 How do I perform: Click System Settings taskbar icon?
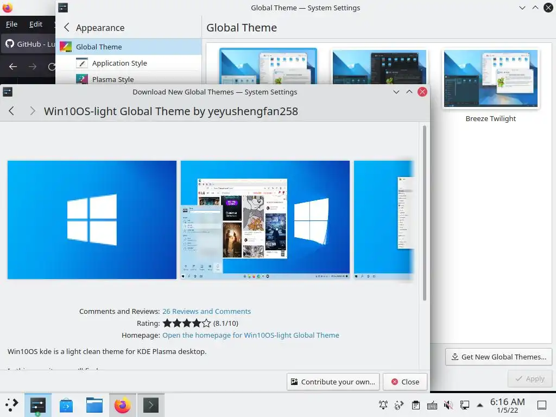pos(38,405)
